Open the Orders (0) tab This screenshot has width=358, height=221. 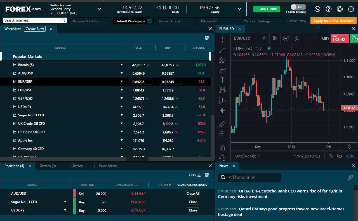[48, 166]
